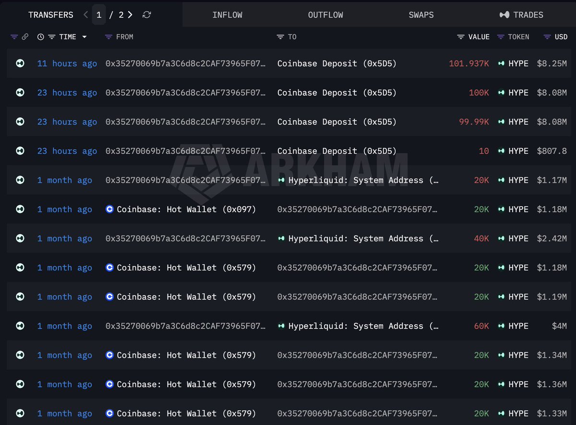Click the TRADES tab icon
Image resolution: width=576 pixels, height=425 pixels.
tap(504, 15)
